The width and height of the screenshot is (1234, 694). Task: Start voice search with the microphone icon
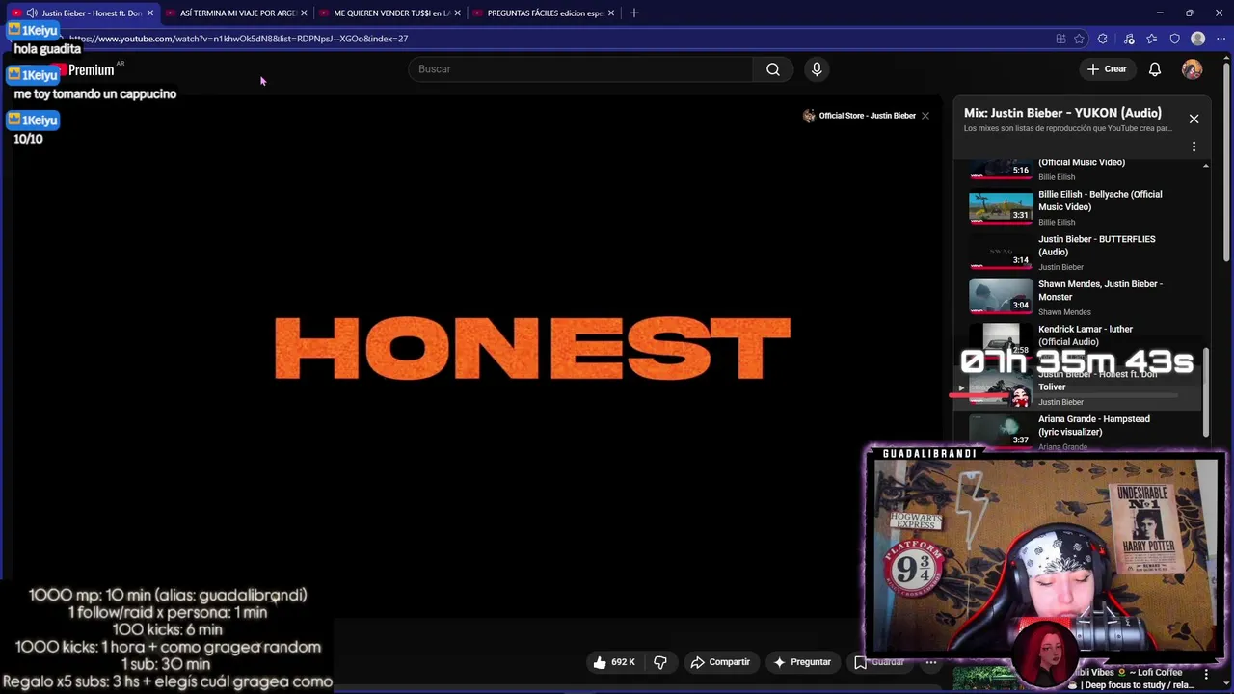pyautogui.click(x=817, y=69)
